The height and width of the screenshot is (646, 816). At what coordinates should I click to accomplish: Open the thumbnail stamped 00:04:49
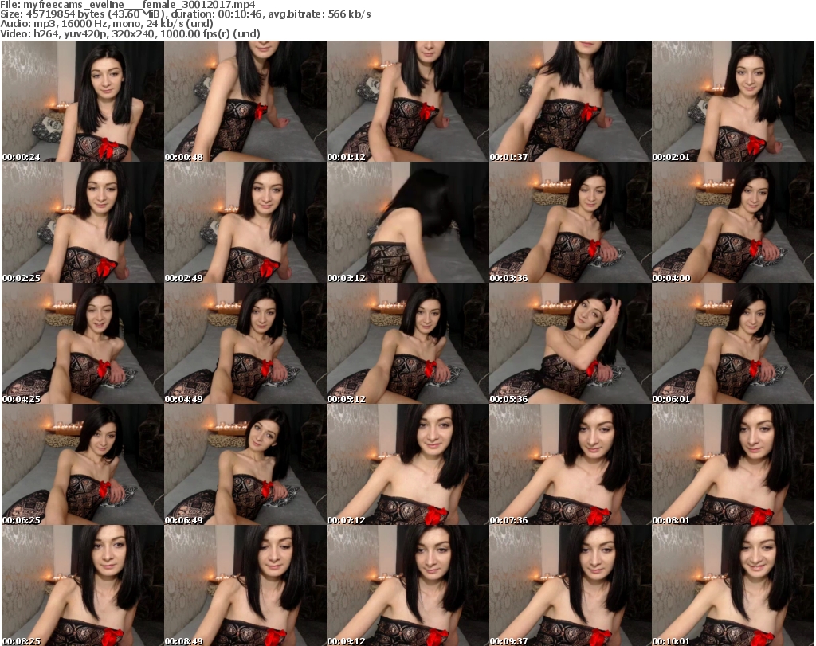245,343
